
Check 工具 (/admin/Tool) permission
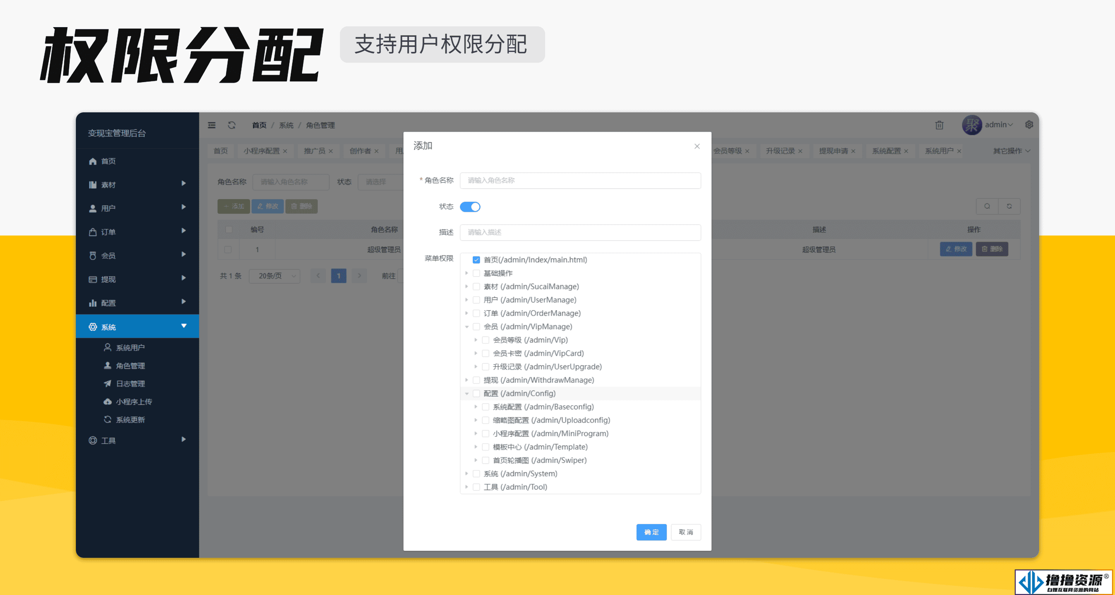pos(476,487)
